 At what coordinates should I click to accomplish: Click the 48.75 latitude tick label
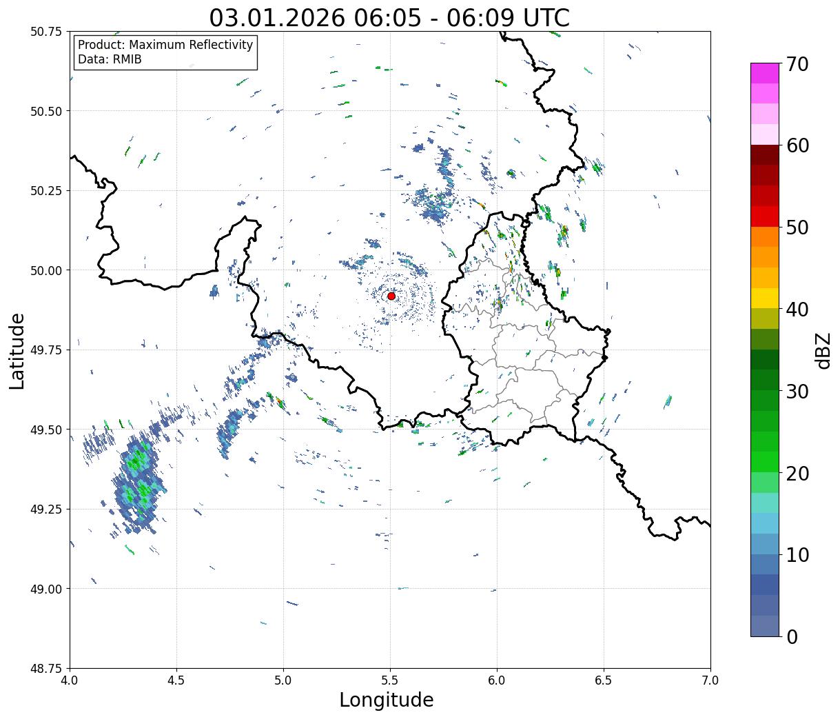[x=45, y=669]
